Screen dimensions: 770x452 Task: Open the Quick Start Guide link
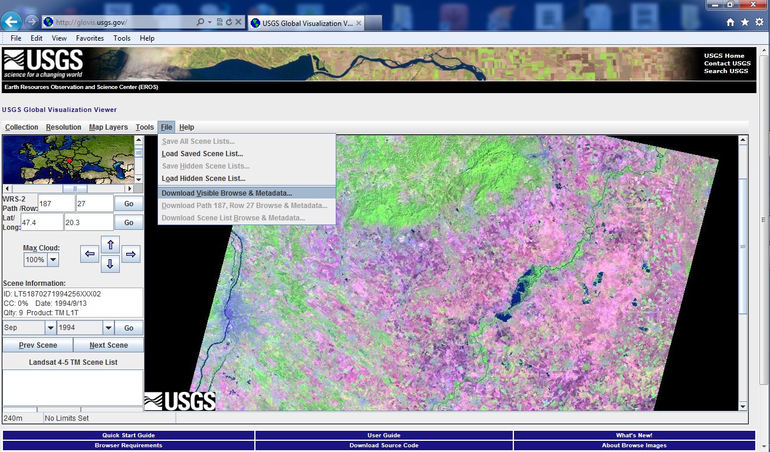click(x=129, y=435)
